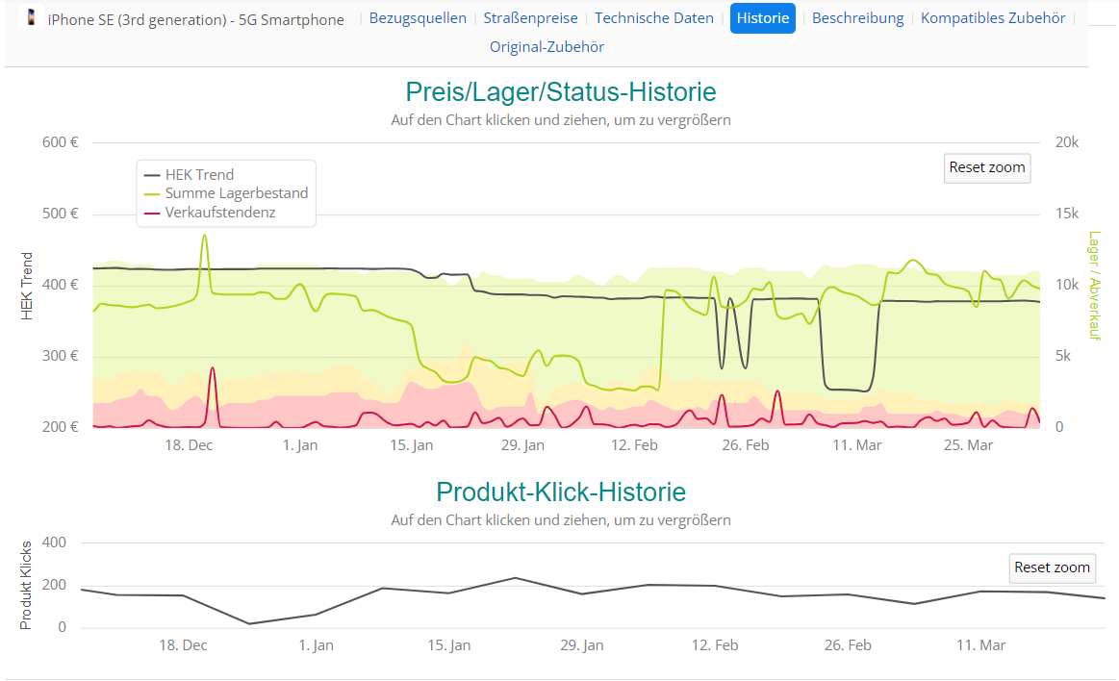Image resolution: width=1119 pixels, height=681 pixels.
Task: Open the Original-Zubehör link
Action: click(x=547, y=47)
